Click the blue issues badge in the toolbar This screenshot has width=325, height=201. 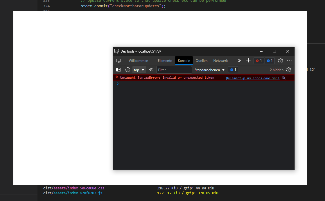point(270,61)
